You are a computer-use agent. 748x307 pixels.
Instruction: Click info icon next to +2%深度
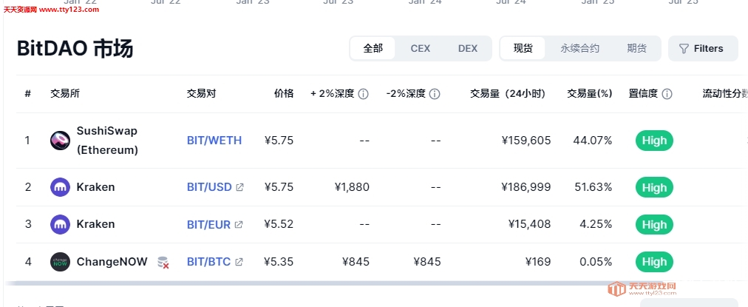pyautogui.click(x=363, y=94)
